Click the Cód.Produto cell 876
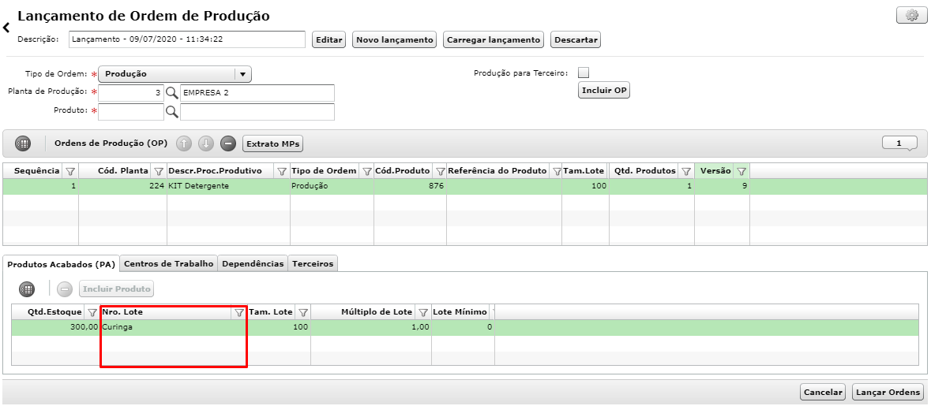Screen dimensions: 931x406 tap(411, 186)
